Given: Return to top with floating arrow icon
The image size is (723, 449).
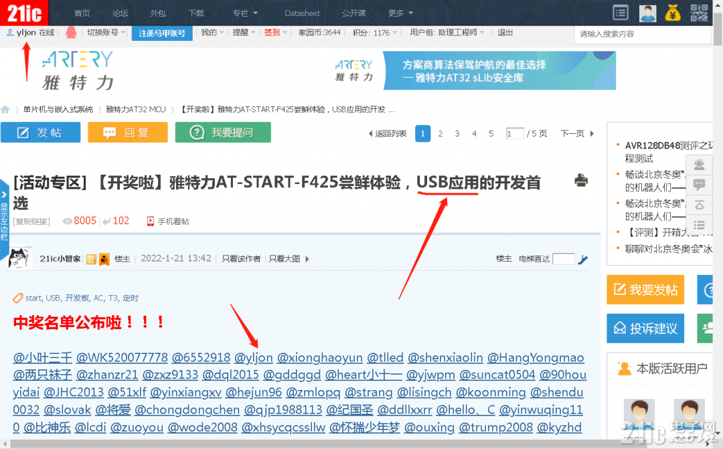Looking at the screenshot, I should pyautogui.click(x=699, y=205).
